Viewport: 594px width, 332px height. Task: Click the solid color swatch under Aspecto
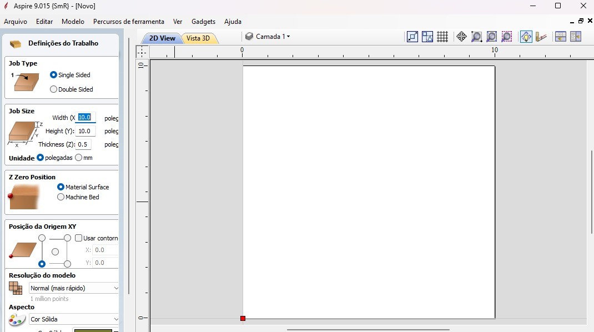click(x=93, y=330)
